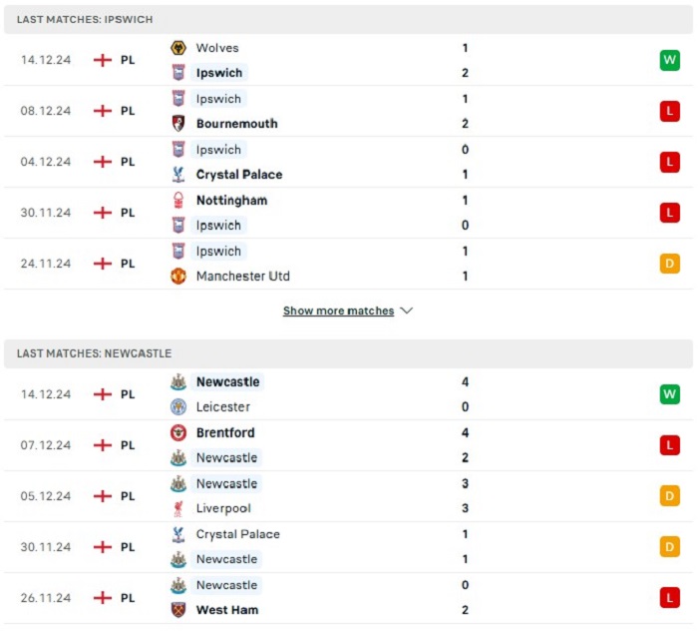698x632 pixels.
Task: Click orange D badge for Ipswich vs Manchester Utd
Action: click(x=669, y=264)
